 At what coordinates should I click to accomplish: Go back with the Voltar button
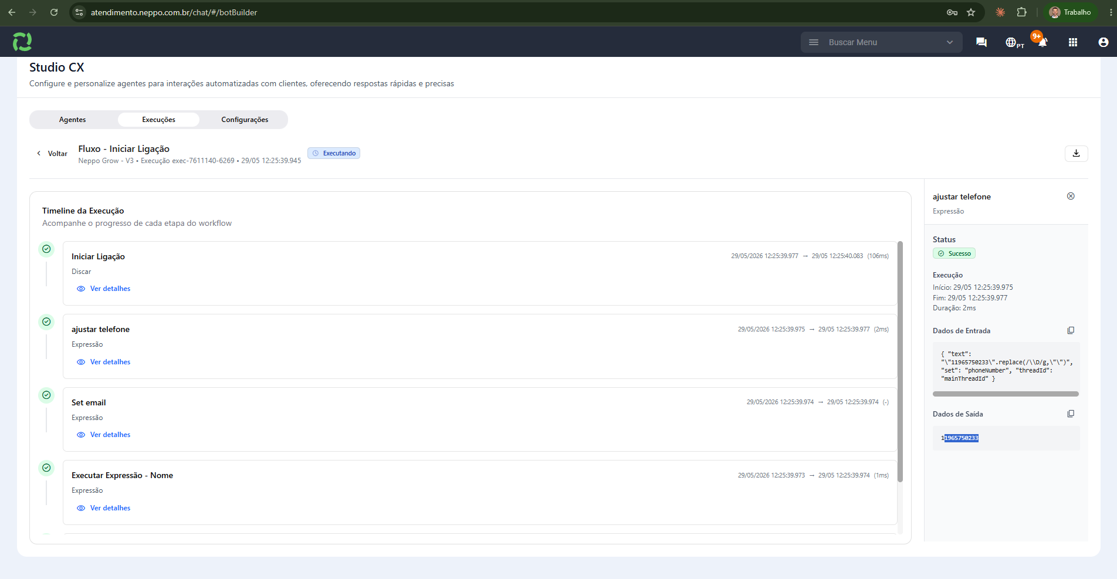[52, 153]
